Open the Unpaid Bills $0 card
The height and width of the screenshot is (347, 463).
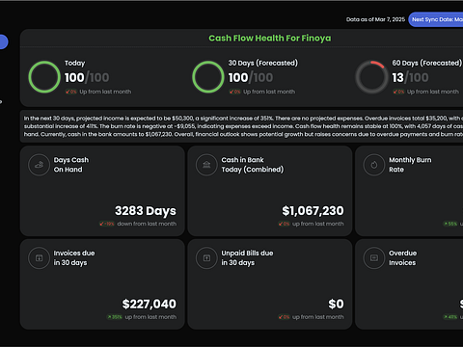tap(270, 284)
